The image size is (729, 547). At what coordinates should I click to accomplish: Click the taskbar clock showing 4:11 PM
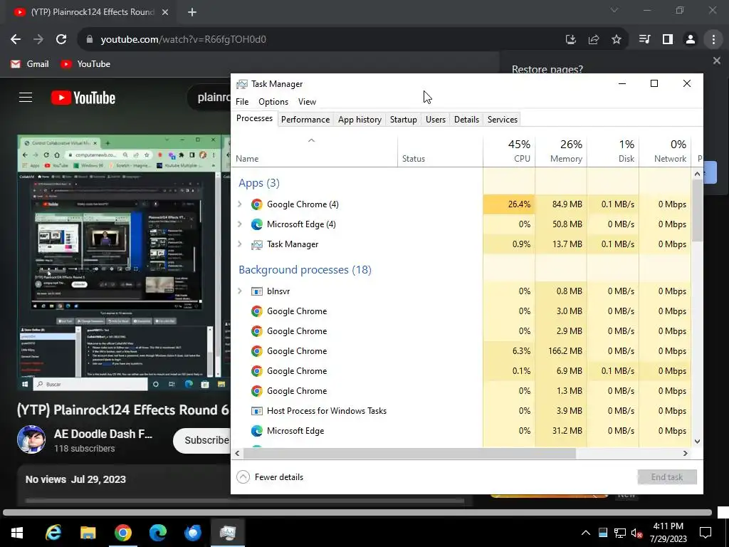pyautogui.click(x=668, y=533)
